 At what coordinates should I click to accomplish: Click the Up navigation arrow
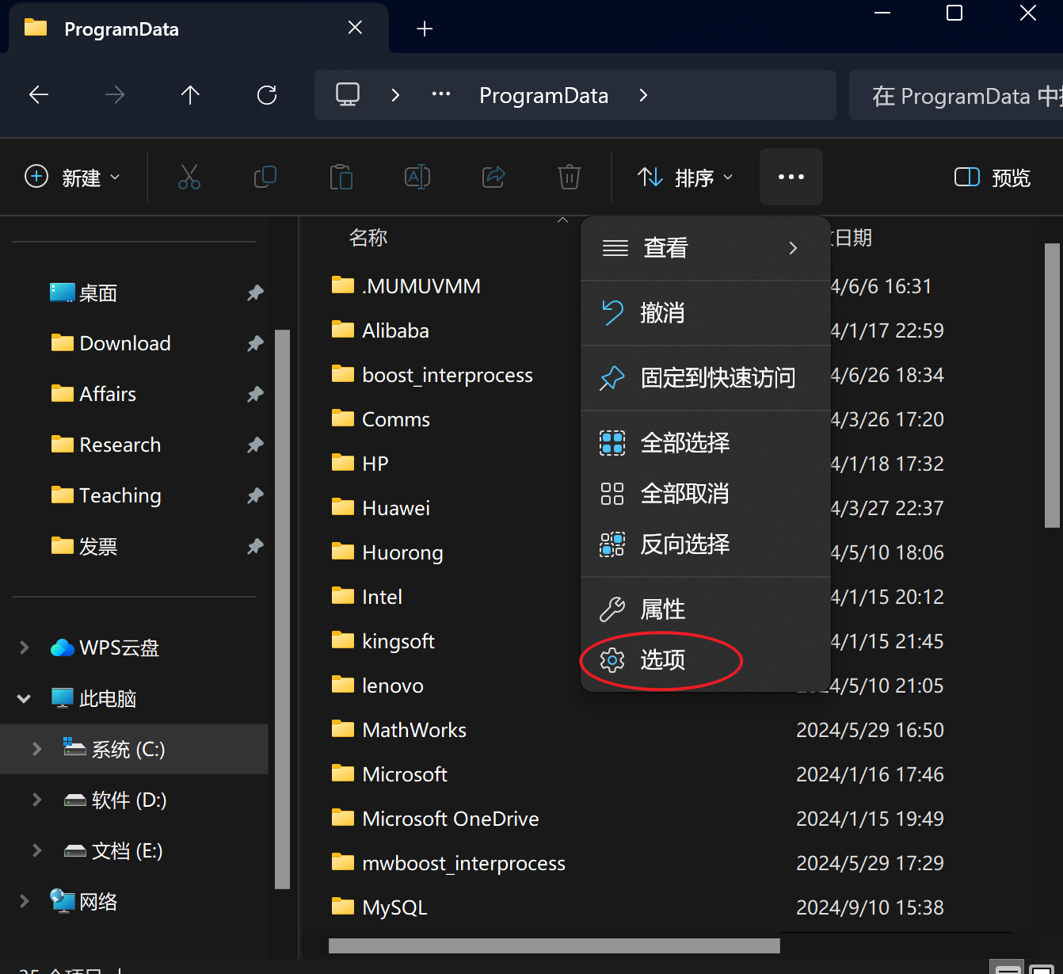click(x=190, y=94)
